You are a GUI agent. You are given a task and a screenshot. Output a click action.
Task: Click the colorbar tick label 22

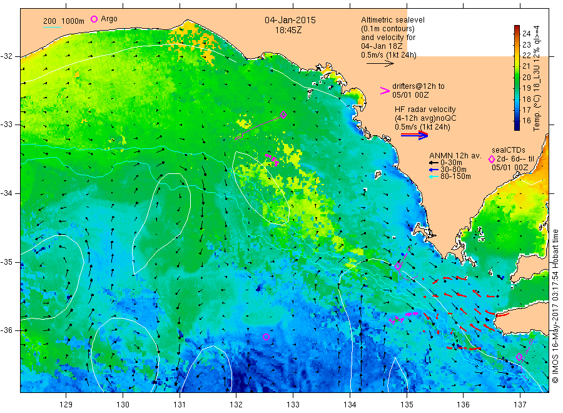[526, 55]
